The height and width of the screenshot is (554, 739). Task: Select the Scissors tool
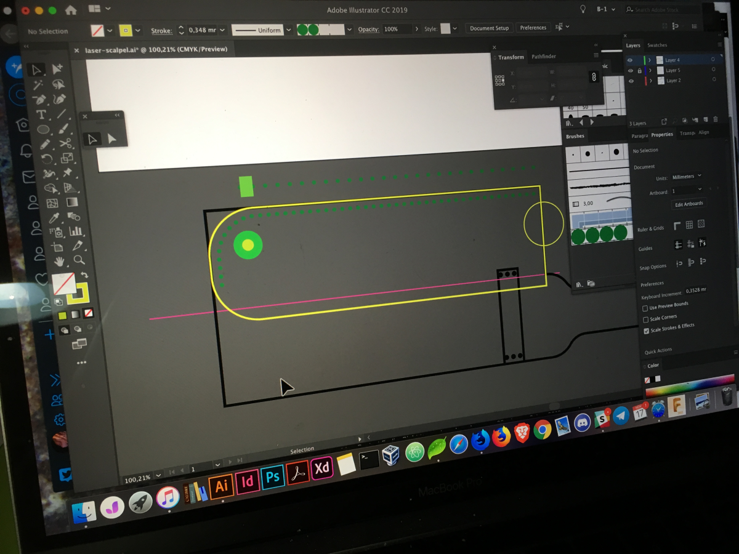(67, 143)
